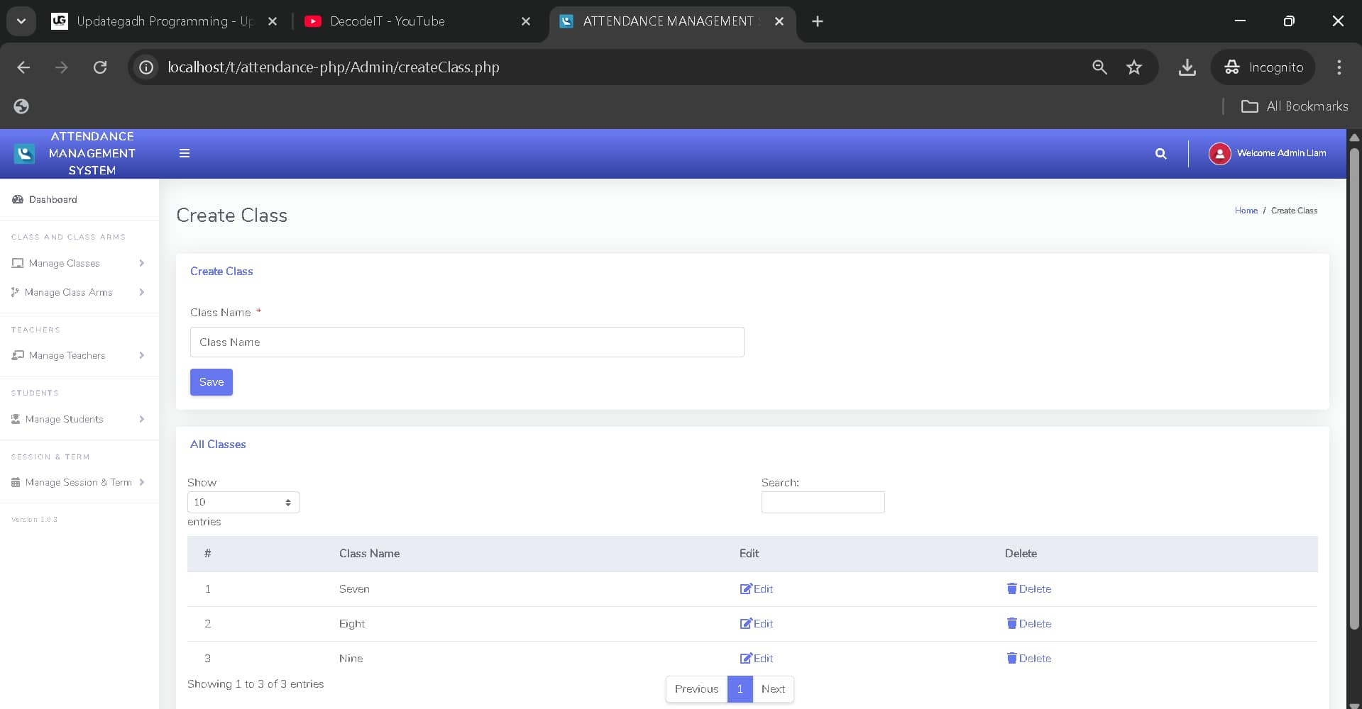Image resolution: width=1362 pixels, height=709 pixels.
Task: Select the Dashboard speedometer icon
Action: click(16, 199)
